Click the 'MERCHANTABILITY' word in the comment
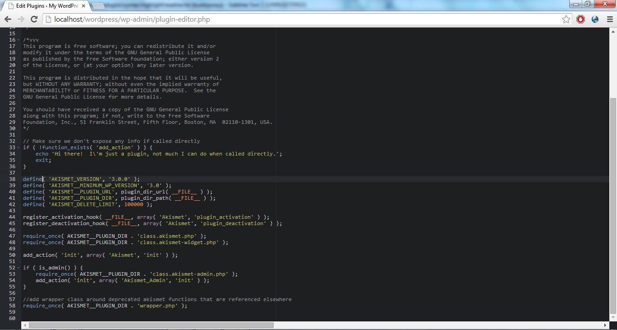Screen dimensions: 617x330 tap(47, 90)
